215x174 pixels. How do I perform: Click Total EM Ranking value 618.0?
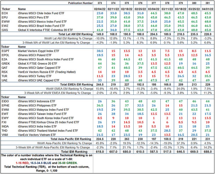click(100, 152)
